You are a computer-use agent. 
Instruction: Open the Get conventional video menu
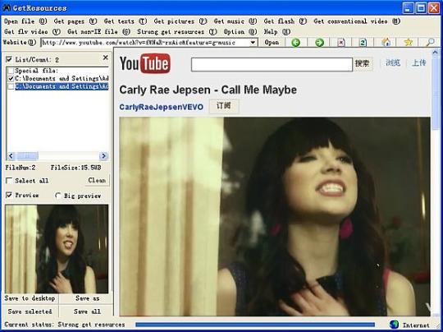tap(357, 21)
